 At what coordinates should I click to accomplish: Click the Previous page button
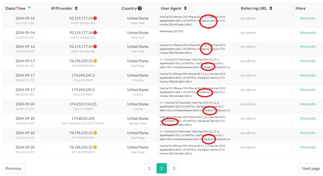tap(13, 168)
